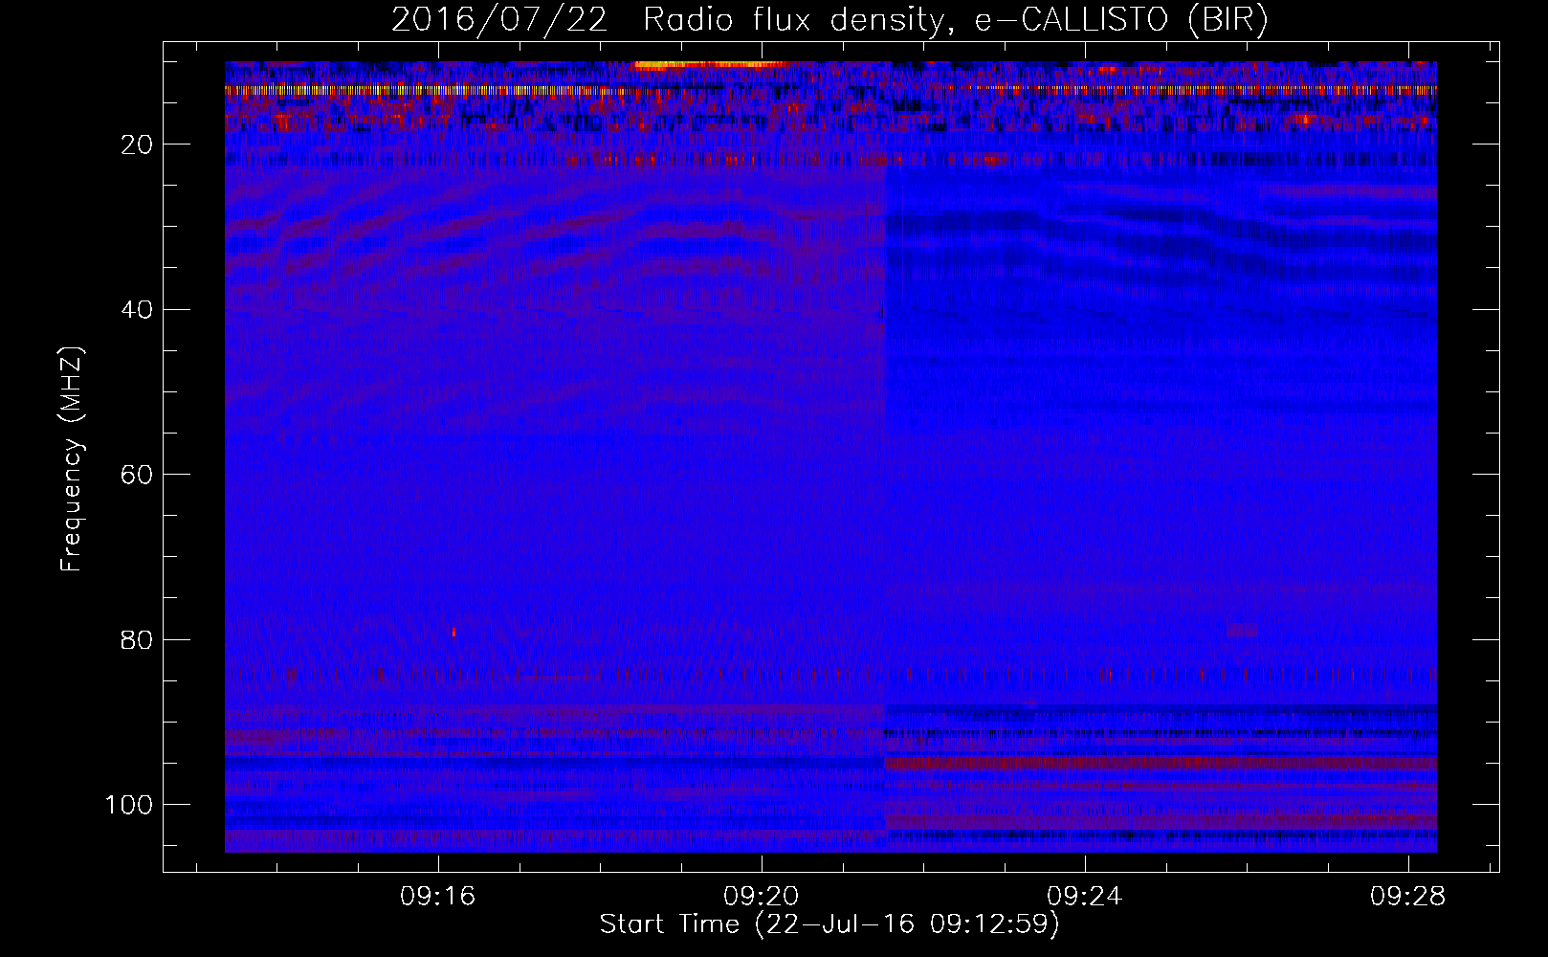The height and width of the screenshot is (957, 1548).
Task: Click the 100 MHz frequency tick label
Action: click(x=129, y=805)
